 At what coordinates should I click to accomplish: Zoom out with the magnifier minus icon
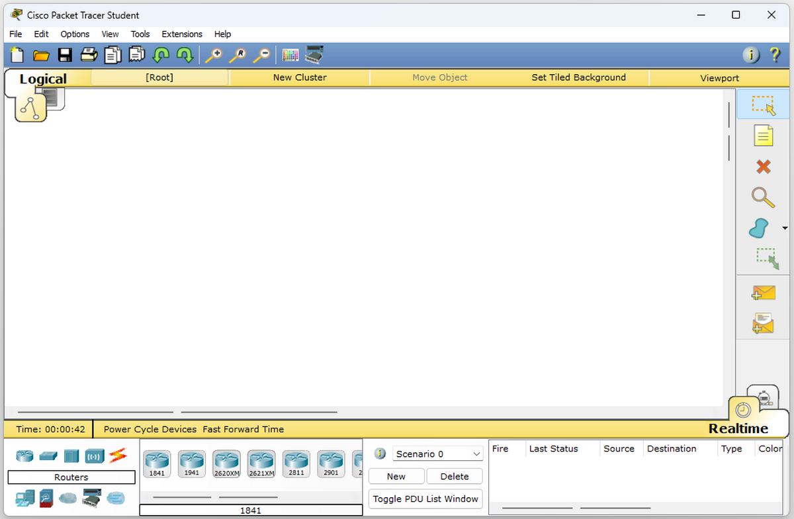click(261, 55)
